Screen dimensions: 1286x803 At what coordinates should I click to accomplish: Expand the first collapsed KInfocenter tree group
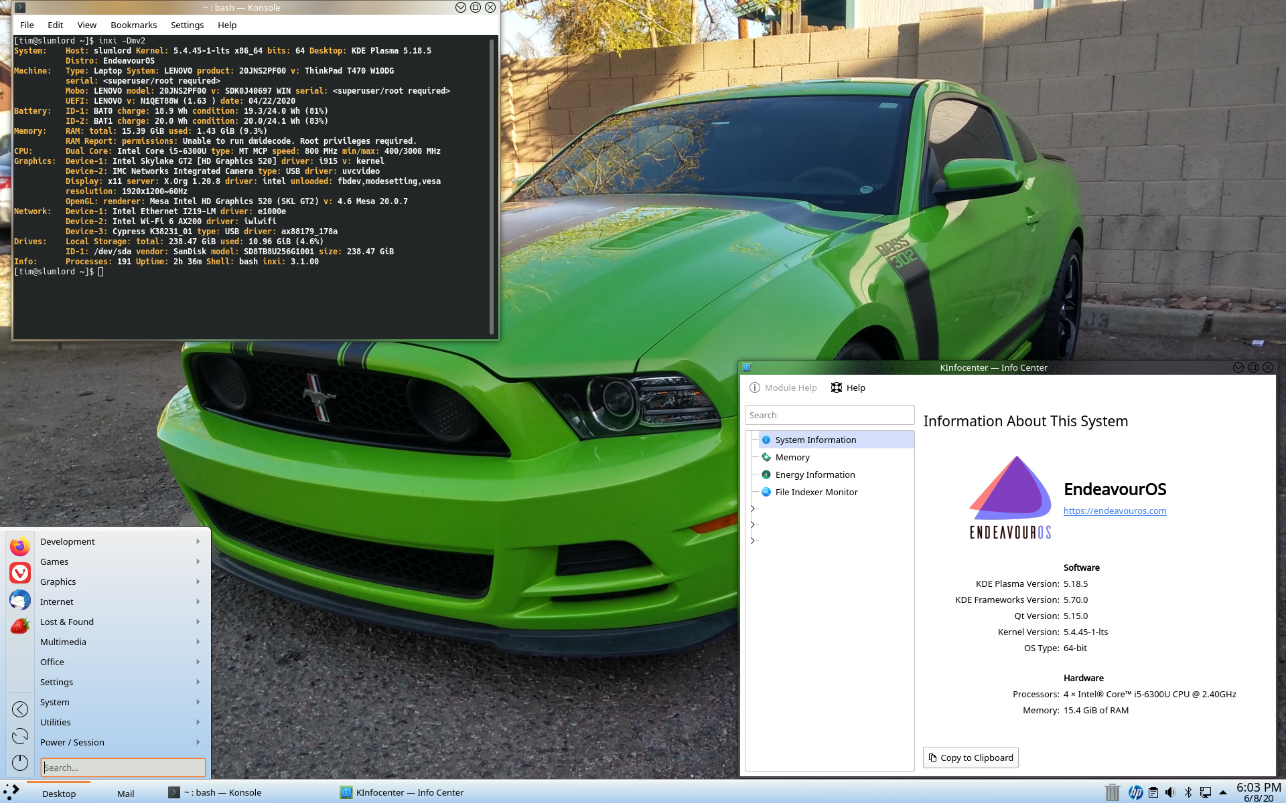pyautogui.click(x=753, y=509)
